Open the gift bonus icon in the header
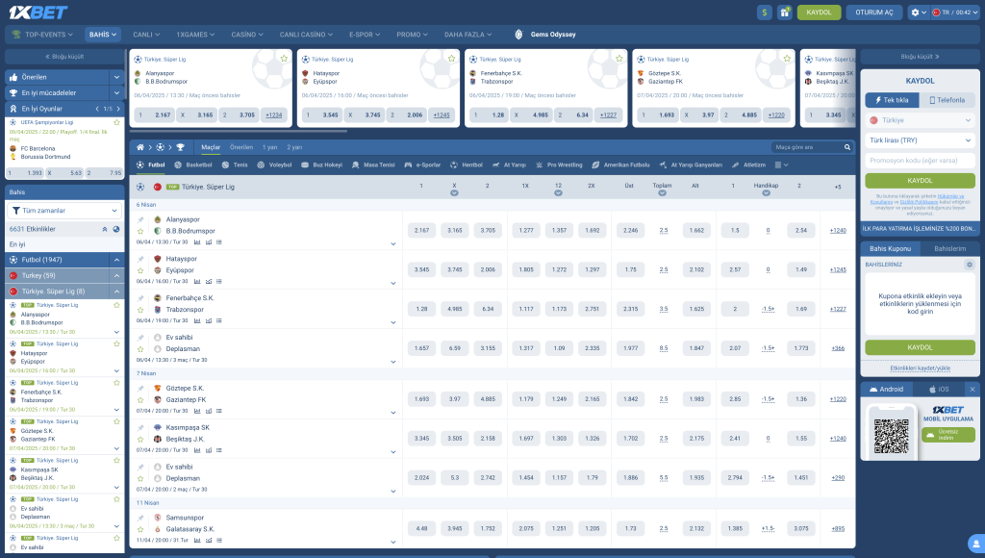Screen dimensions: 985x558 point(785,13)
